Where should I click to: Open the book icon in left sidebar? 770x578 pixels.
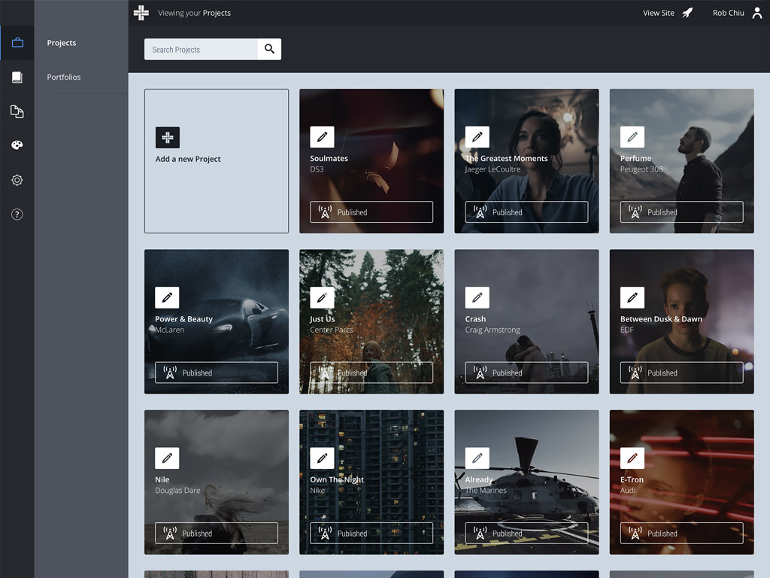point(17,78)
